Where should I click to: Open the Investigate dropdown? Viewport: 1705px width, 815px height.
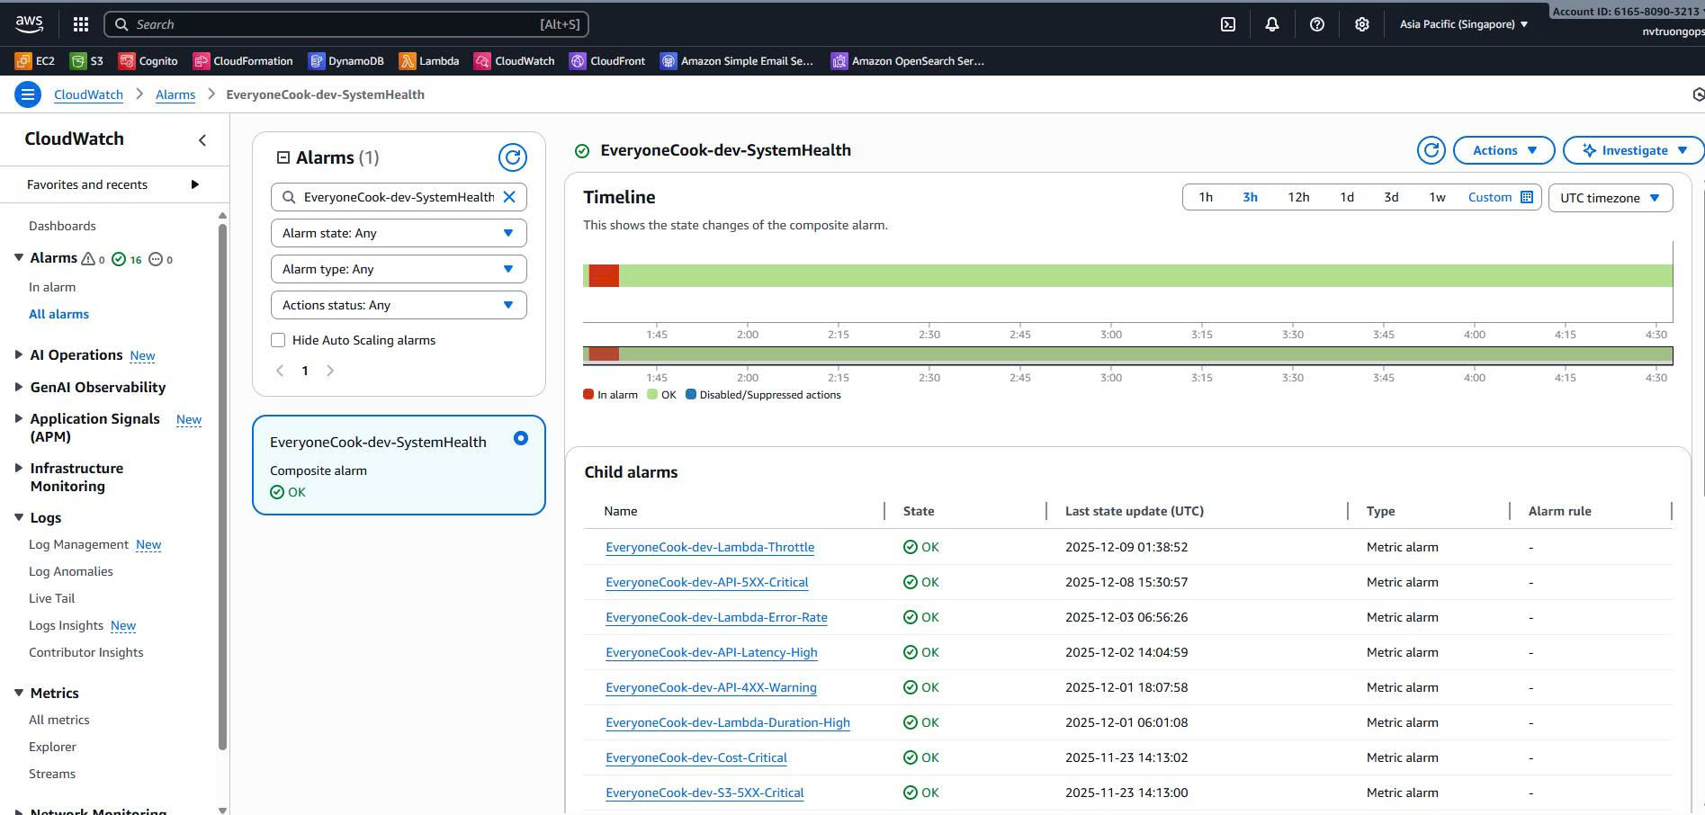point(1634,150)
